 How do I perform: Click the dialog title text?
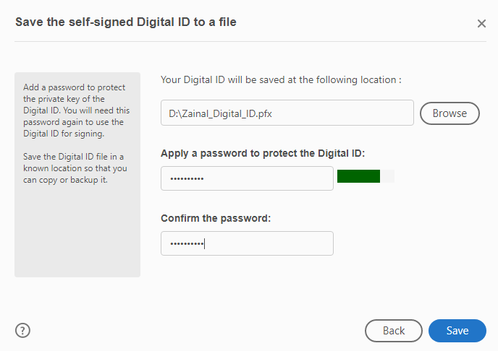coord(125,22)
